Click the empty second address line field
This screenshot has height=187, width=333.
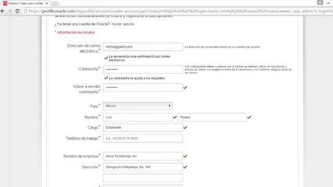point(143,178)
